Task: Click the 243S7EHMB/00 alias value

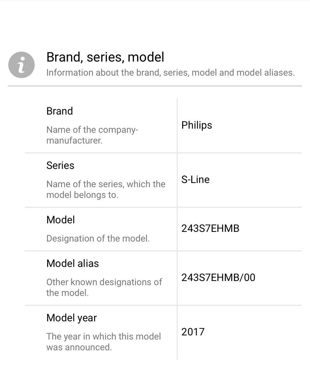Action: click(218, 278)
